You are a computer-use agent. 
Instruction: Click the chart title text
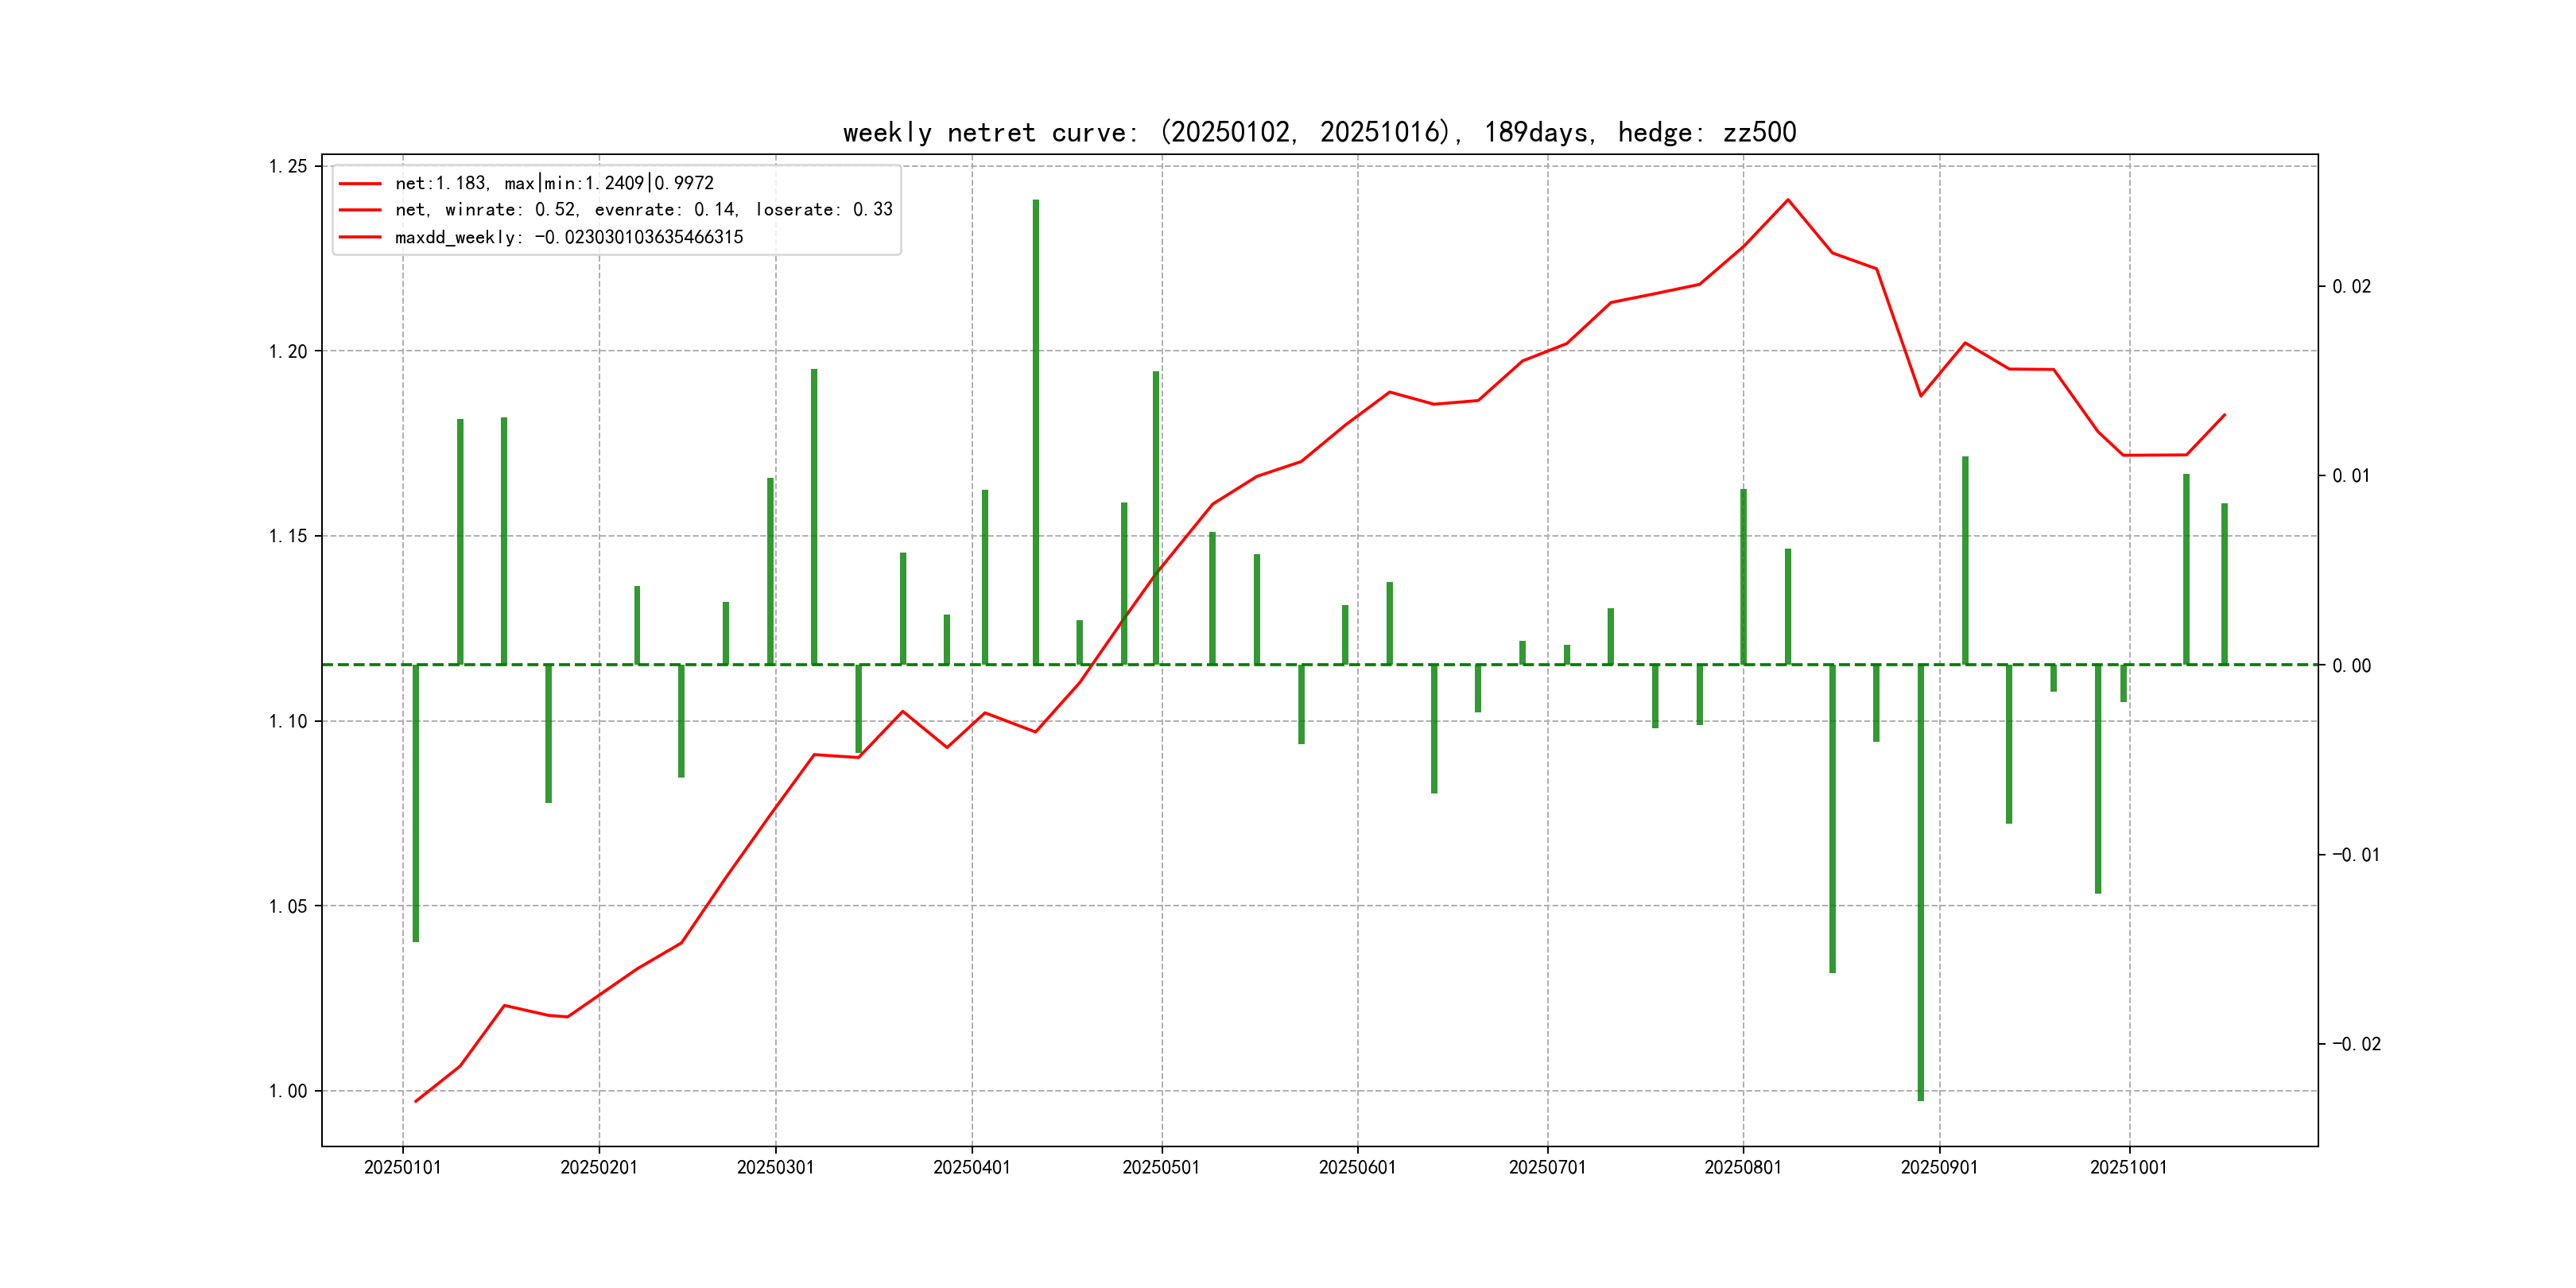click(1319, 132)
